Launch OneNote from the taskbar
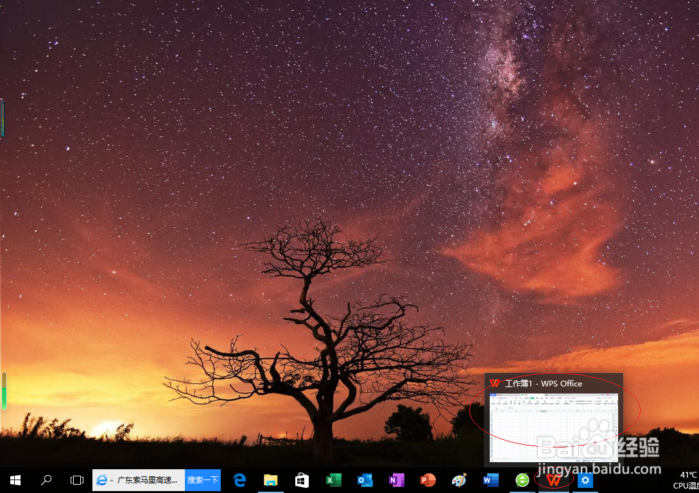Screen dimensions: 699x493 point(396,480)
